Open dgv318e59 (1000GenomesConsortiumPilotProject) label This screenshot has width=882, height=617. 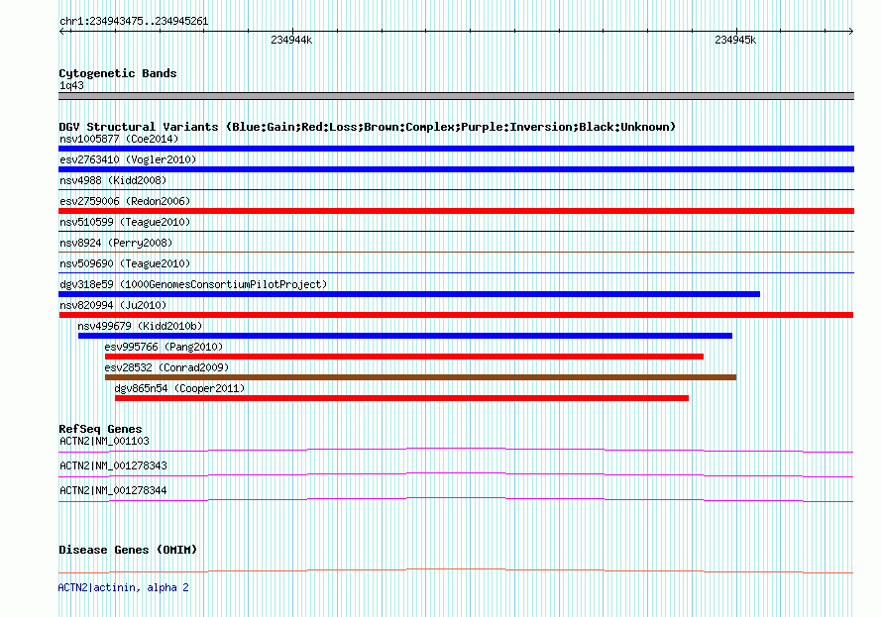[193, 284]
